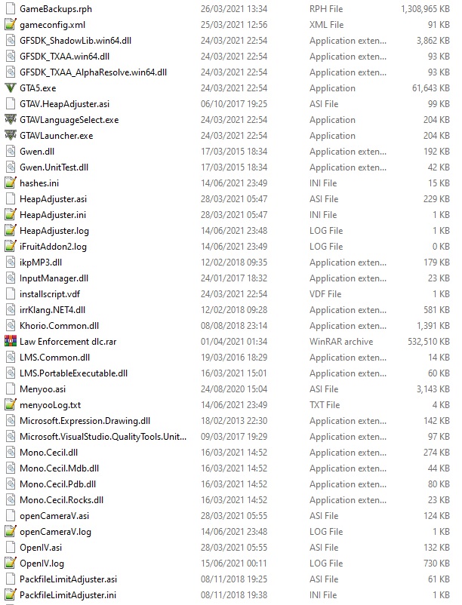Image resolution: width=462 pixels, height=605 pixels.
Task: Select GFSDK_TXAA_AlphaResolve.win64.dll file name
Action: coord(93,72)
